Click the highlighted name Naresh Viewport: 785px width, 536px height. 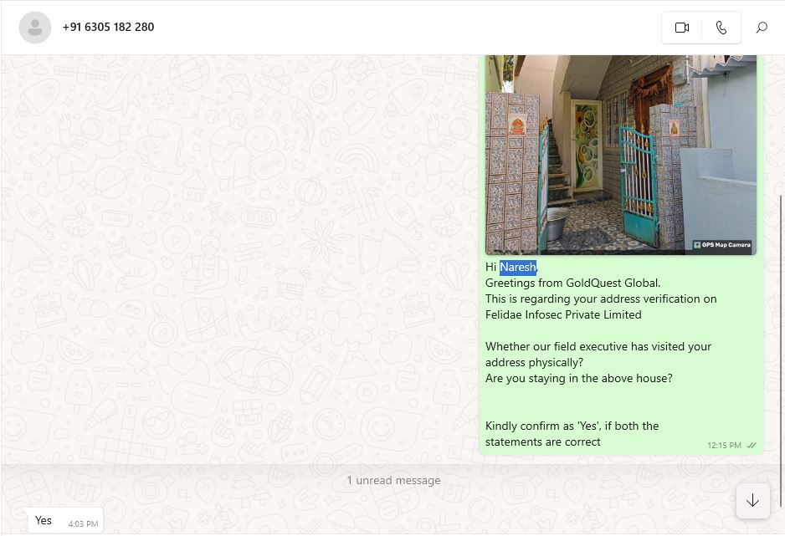518,267
